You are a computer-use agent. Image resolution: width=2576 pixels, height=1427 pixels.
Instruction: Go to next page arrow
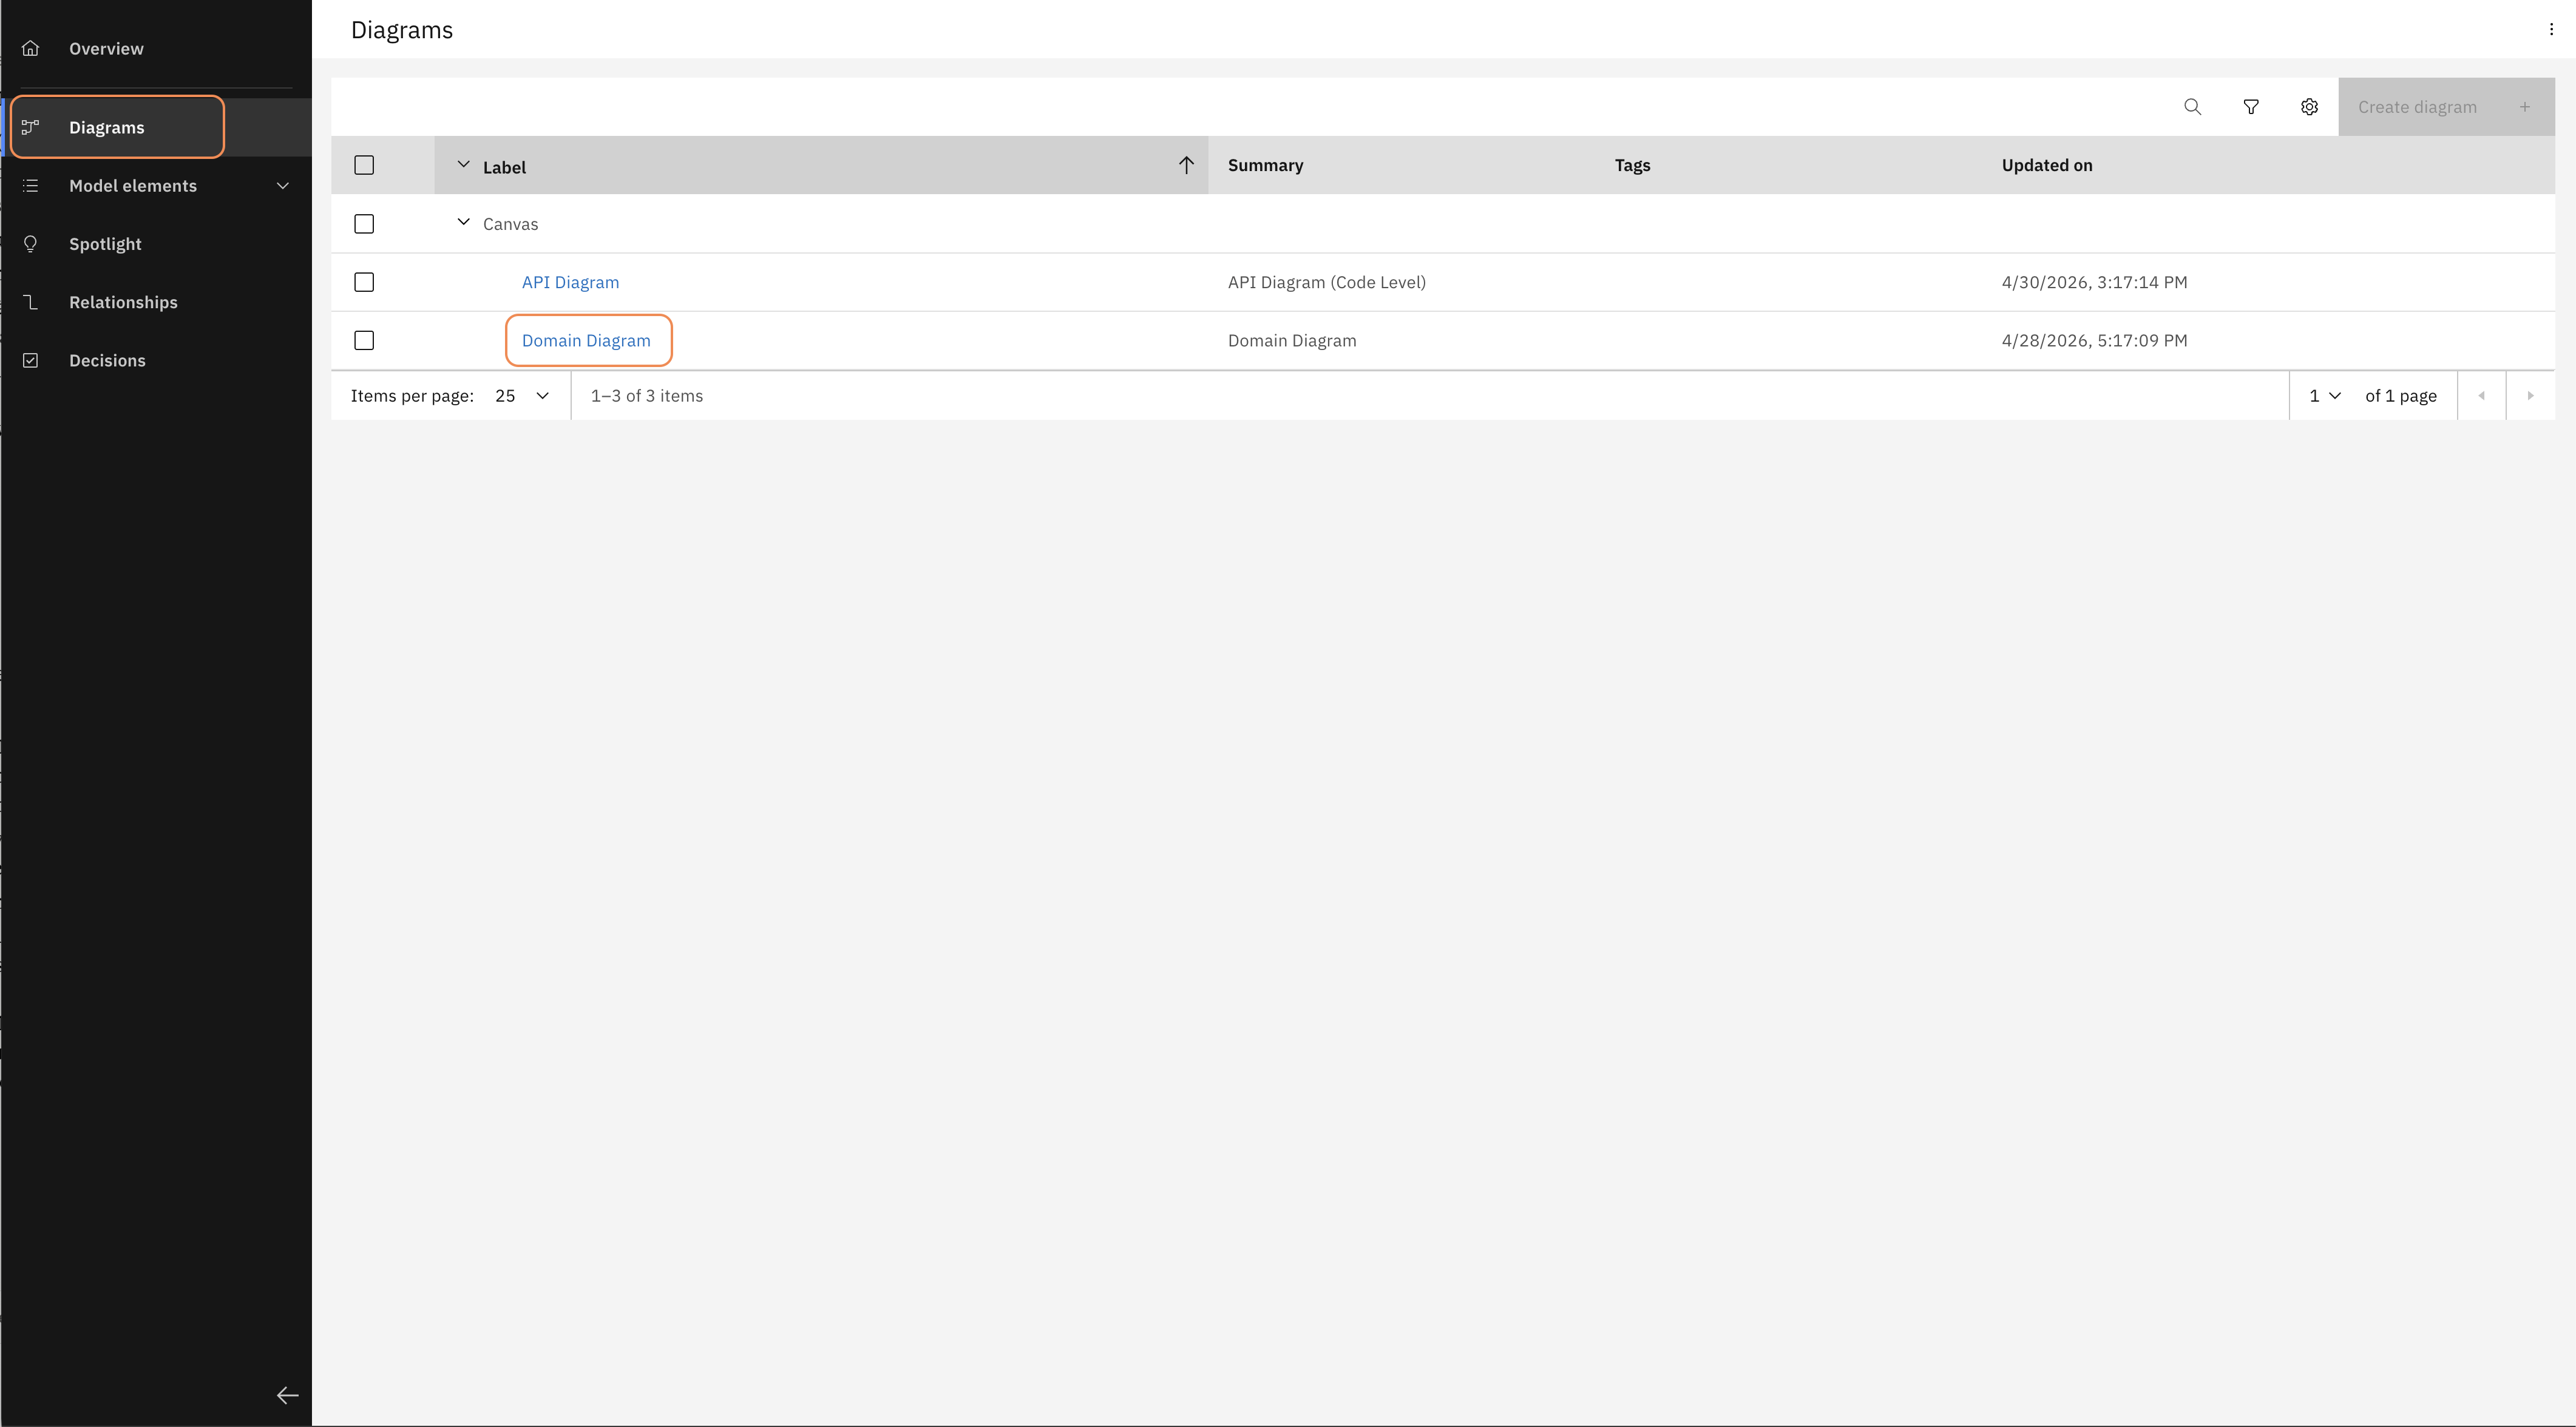[x=2530, y=396]
